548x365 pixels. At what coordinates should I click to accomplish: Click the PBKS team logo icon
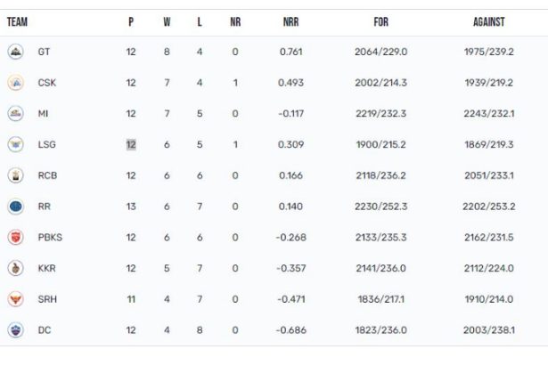tap(15, 237)
